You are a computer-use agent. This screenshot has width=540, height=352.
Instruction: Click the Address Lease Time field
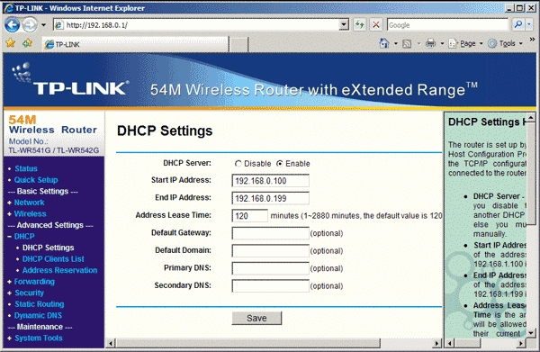[249, 215]
